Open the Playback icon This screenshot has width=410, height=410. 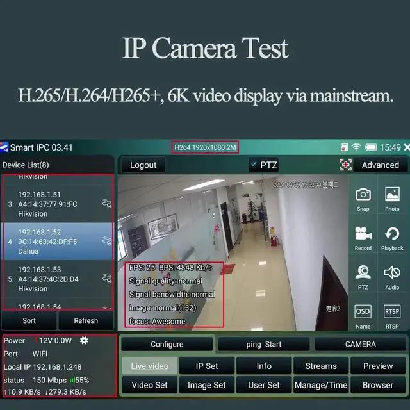pyautogui.click(x=392, y=236)
